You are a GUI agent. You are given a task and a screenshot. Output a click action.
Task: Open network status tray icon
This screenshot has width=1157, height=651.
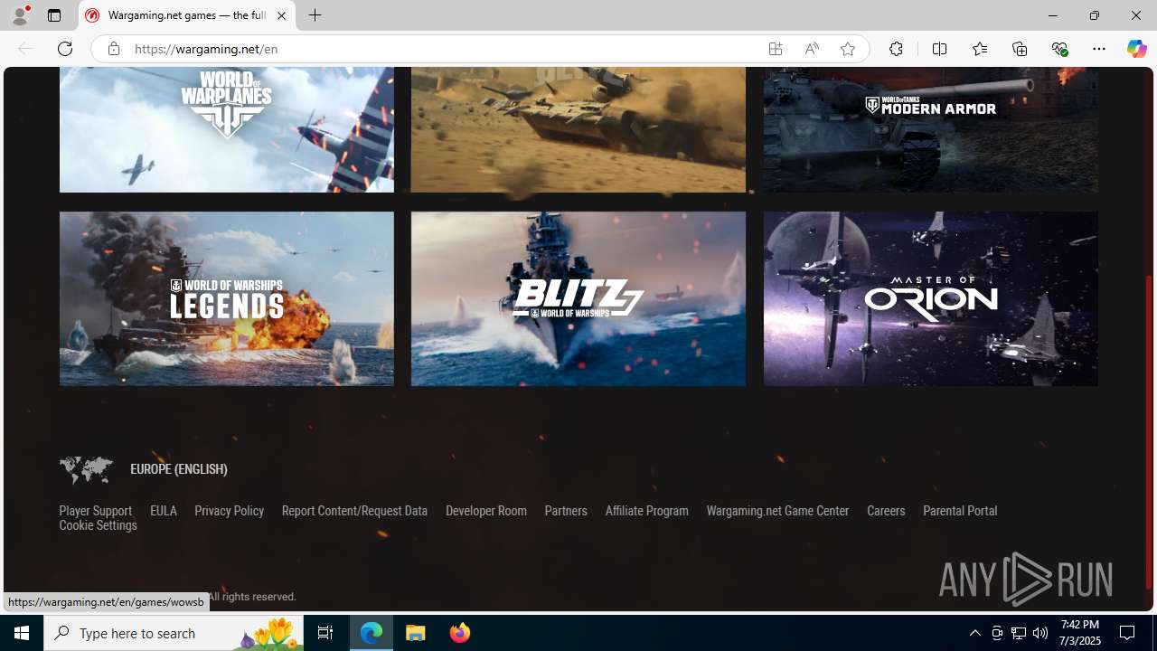[x=1019, y=633]
